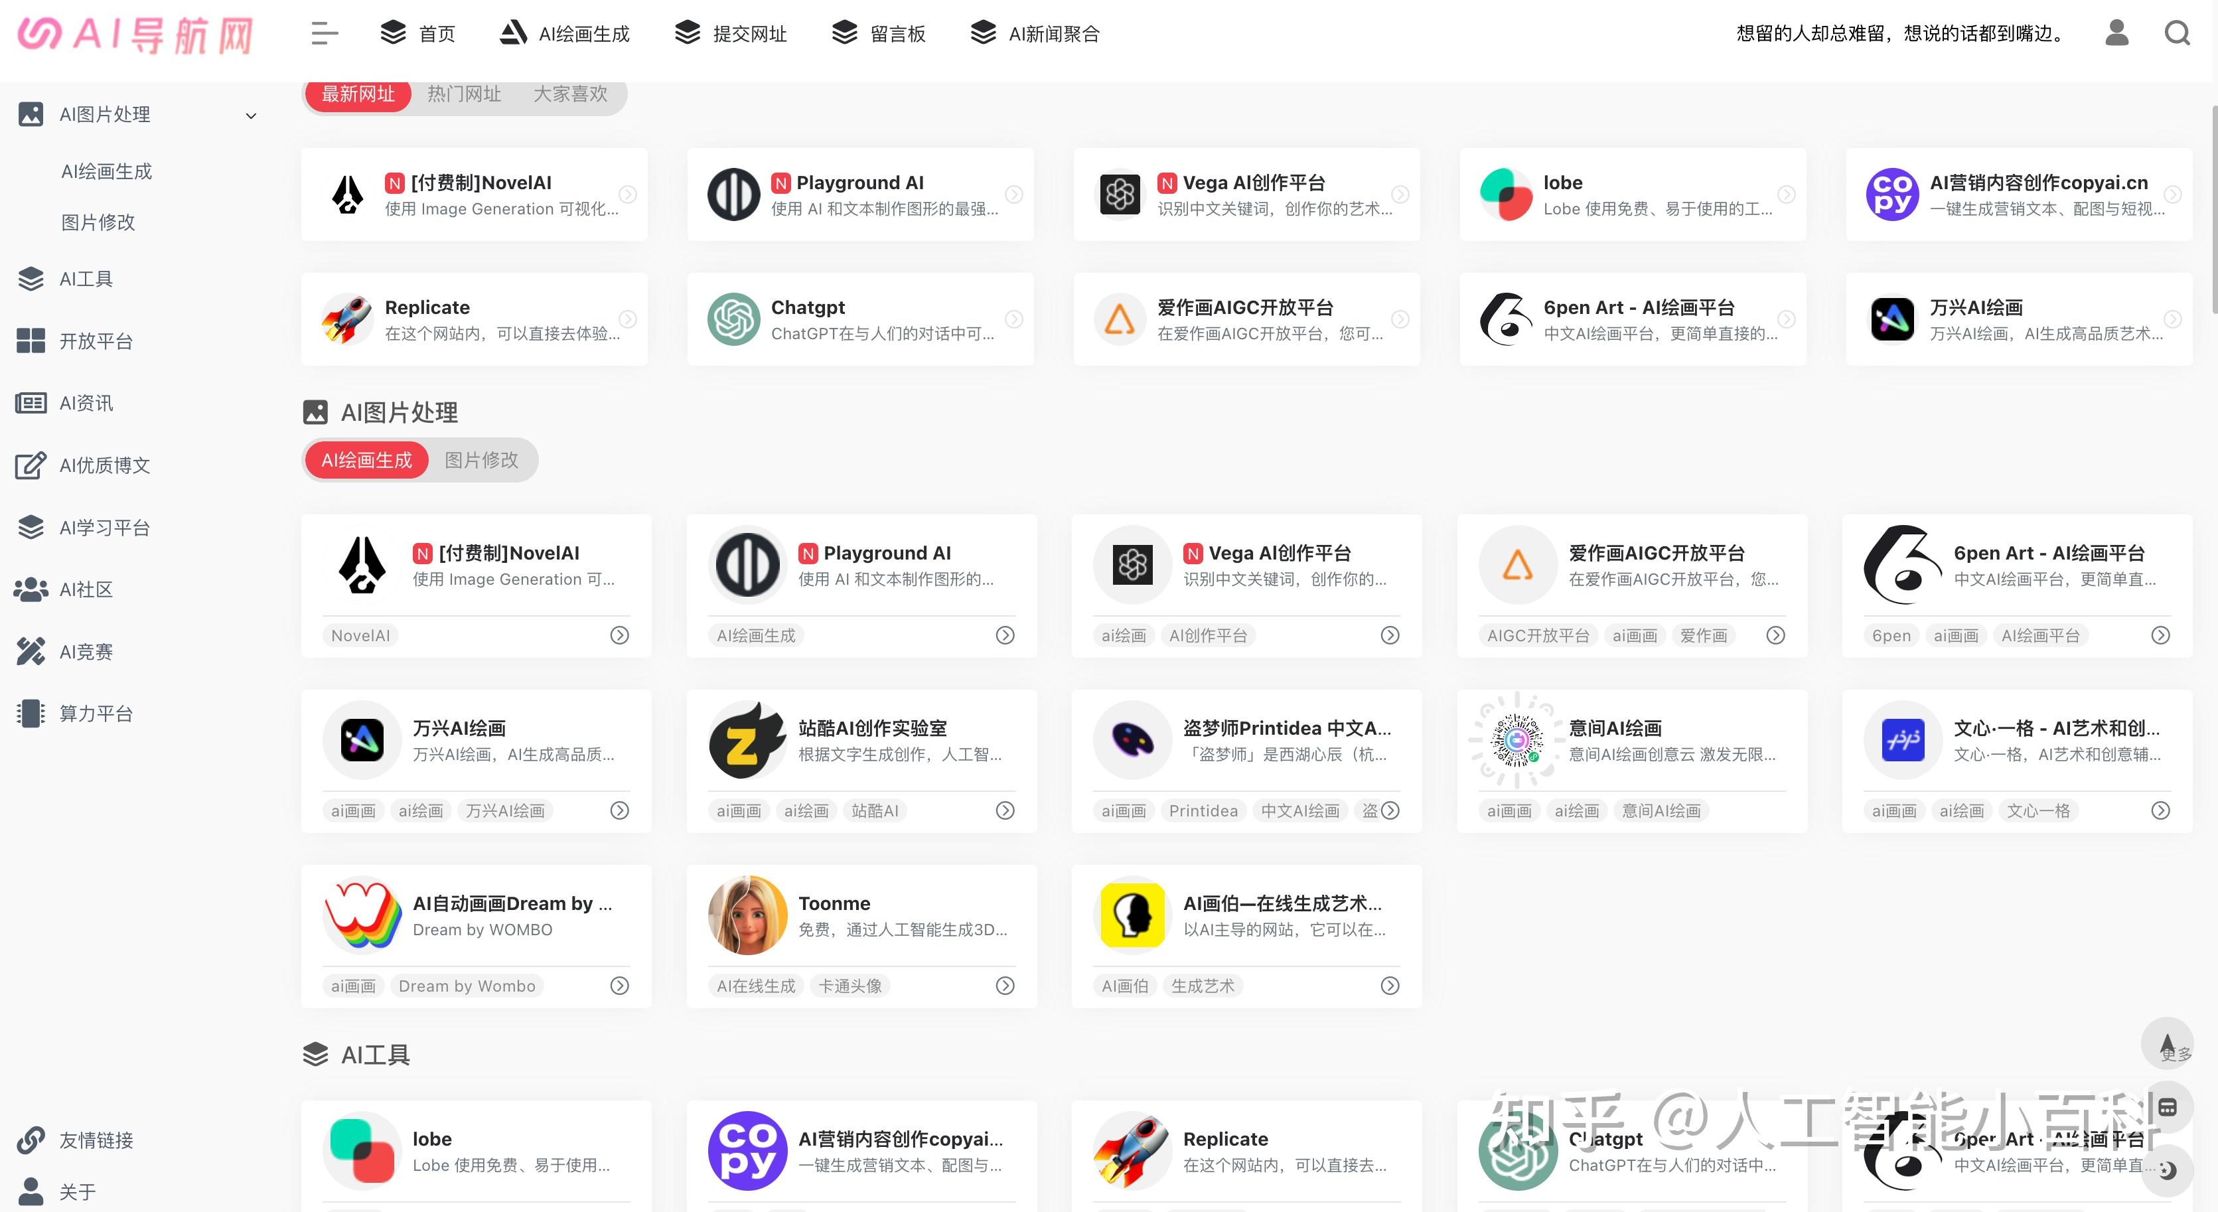Screen dimensions: 2218x1212
Task: Open the 算力平台 sidebar chip icon
Action: pos(31,714)
